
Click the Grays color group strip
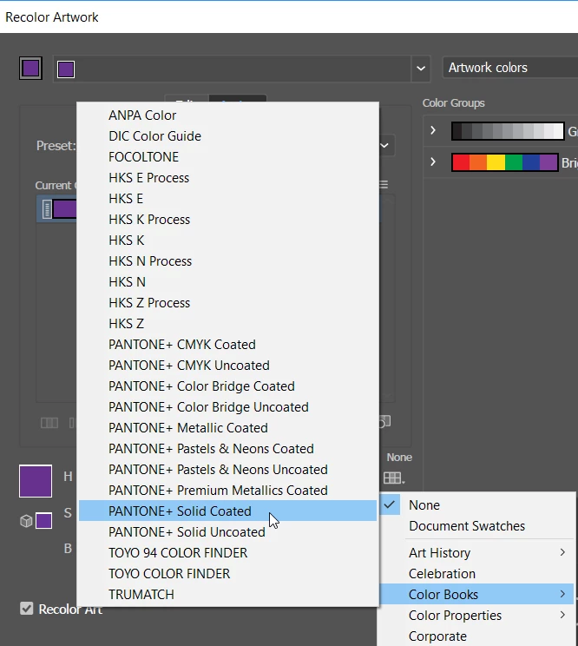tap(508, 131)
